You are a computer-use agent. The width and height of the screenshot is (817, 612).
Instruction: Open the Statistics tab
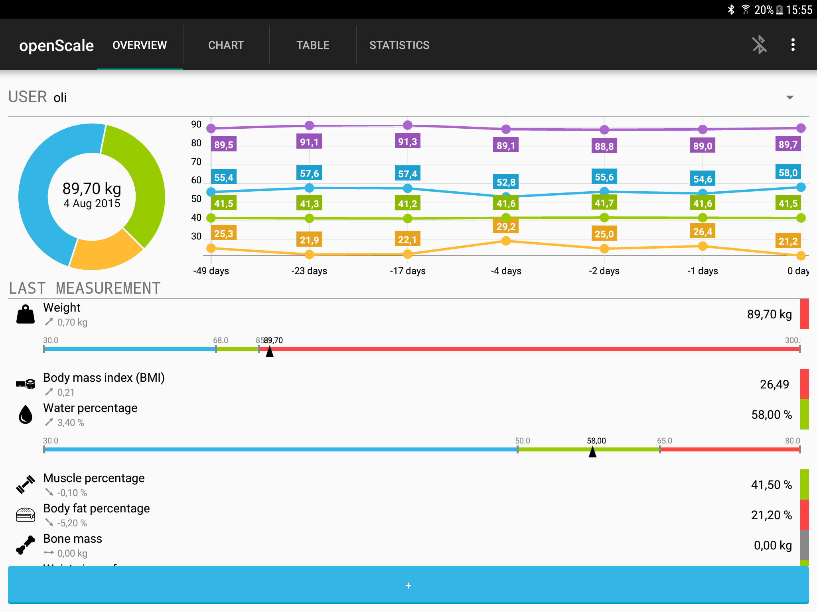399,45
